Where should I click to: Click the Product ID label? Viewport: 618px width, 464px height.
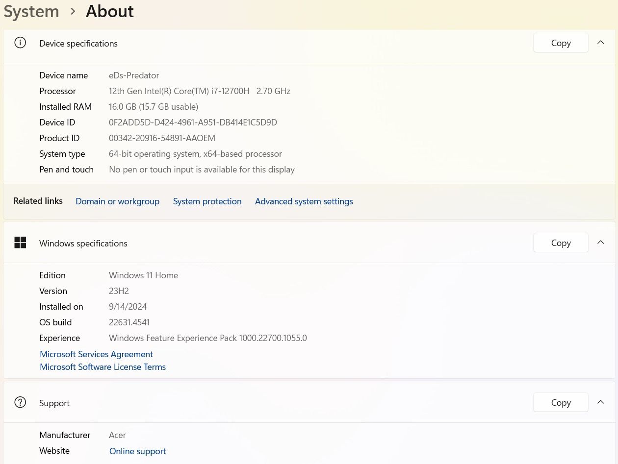[x=59, y=138]
